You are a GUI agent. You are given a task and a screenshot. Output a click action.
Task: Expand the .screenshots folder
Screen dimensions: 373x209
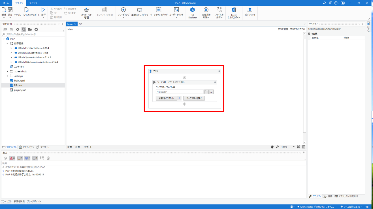click(x=7, y=71)
